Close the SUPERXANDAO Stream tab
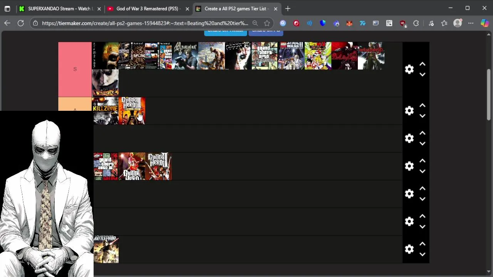This screenshot has width=493, height=277. 99,8
